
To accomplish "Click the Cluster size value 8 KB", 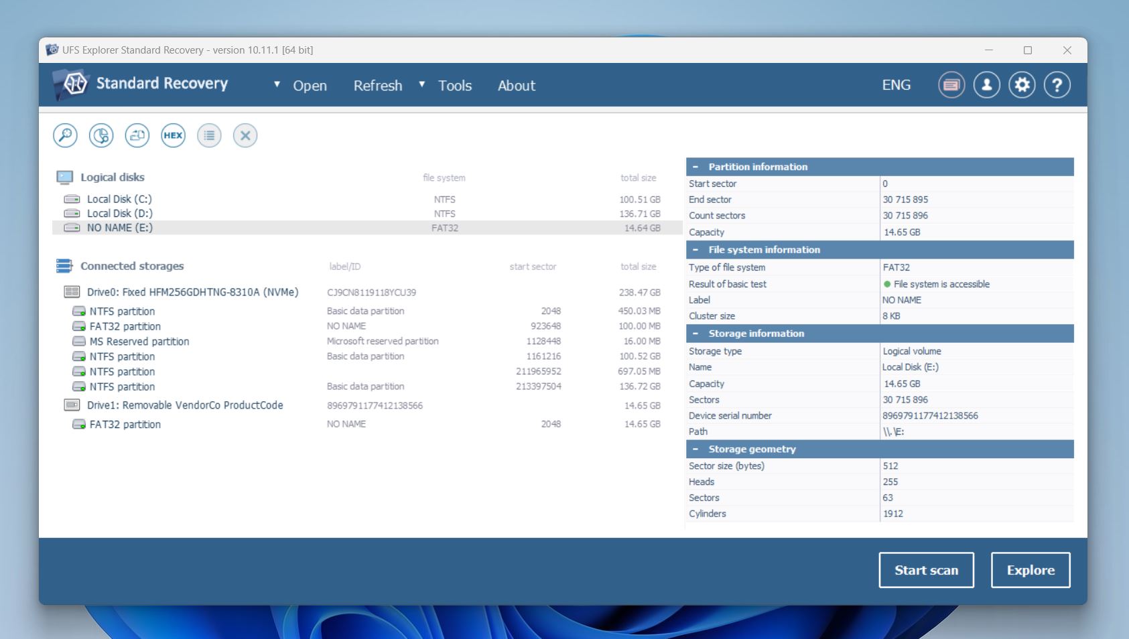I will pos(891,316).
